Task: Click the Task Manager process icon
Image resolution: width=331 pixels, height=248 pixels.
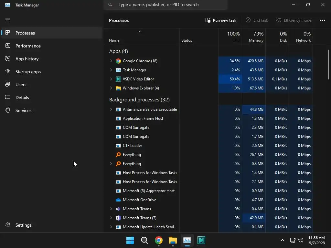Action: [x=118, y=70]
